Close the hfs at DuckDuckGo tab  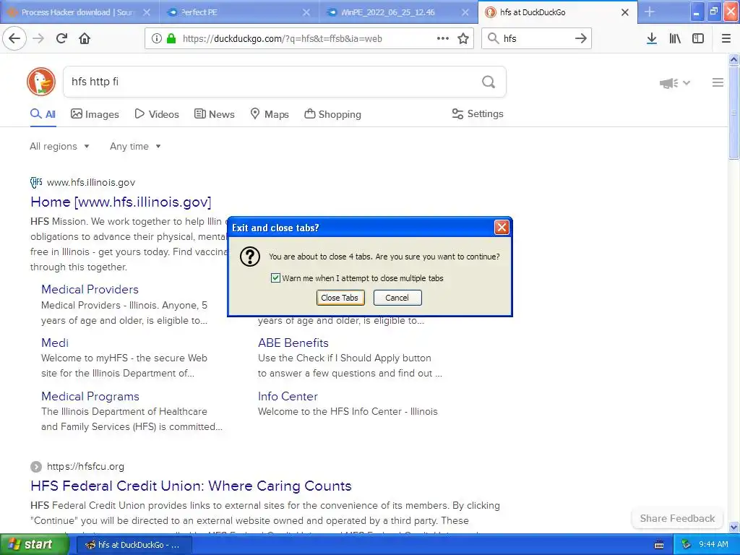[x=625, y=12]
